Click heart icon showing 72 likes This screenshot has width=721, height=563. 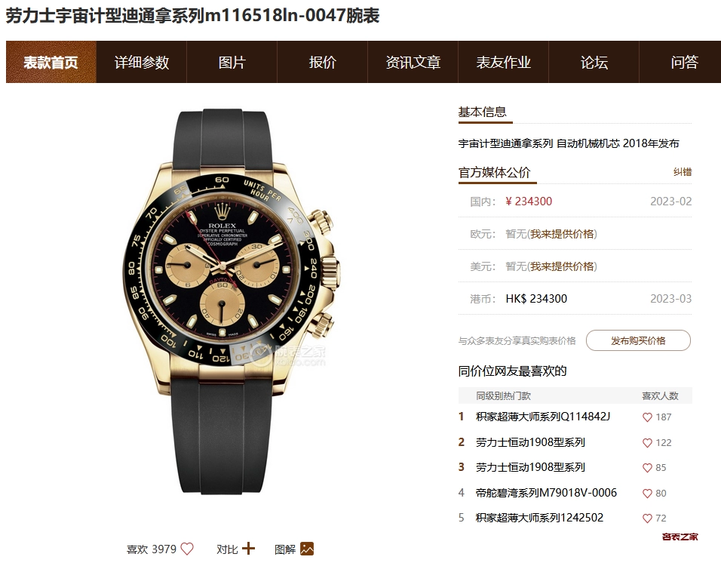coord(647,518)
